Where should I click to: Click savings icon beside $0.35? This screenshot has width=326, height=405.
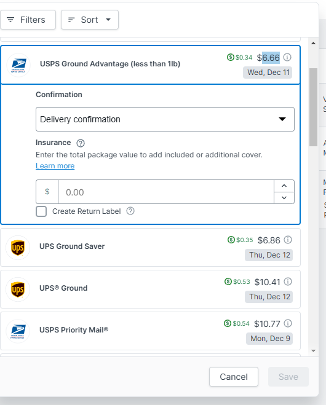(x=231, y=240)
